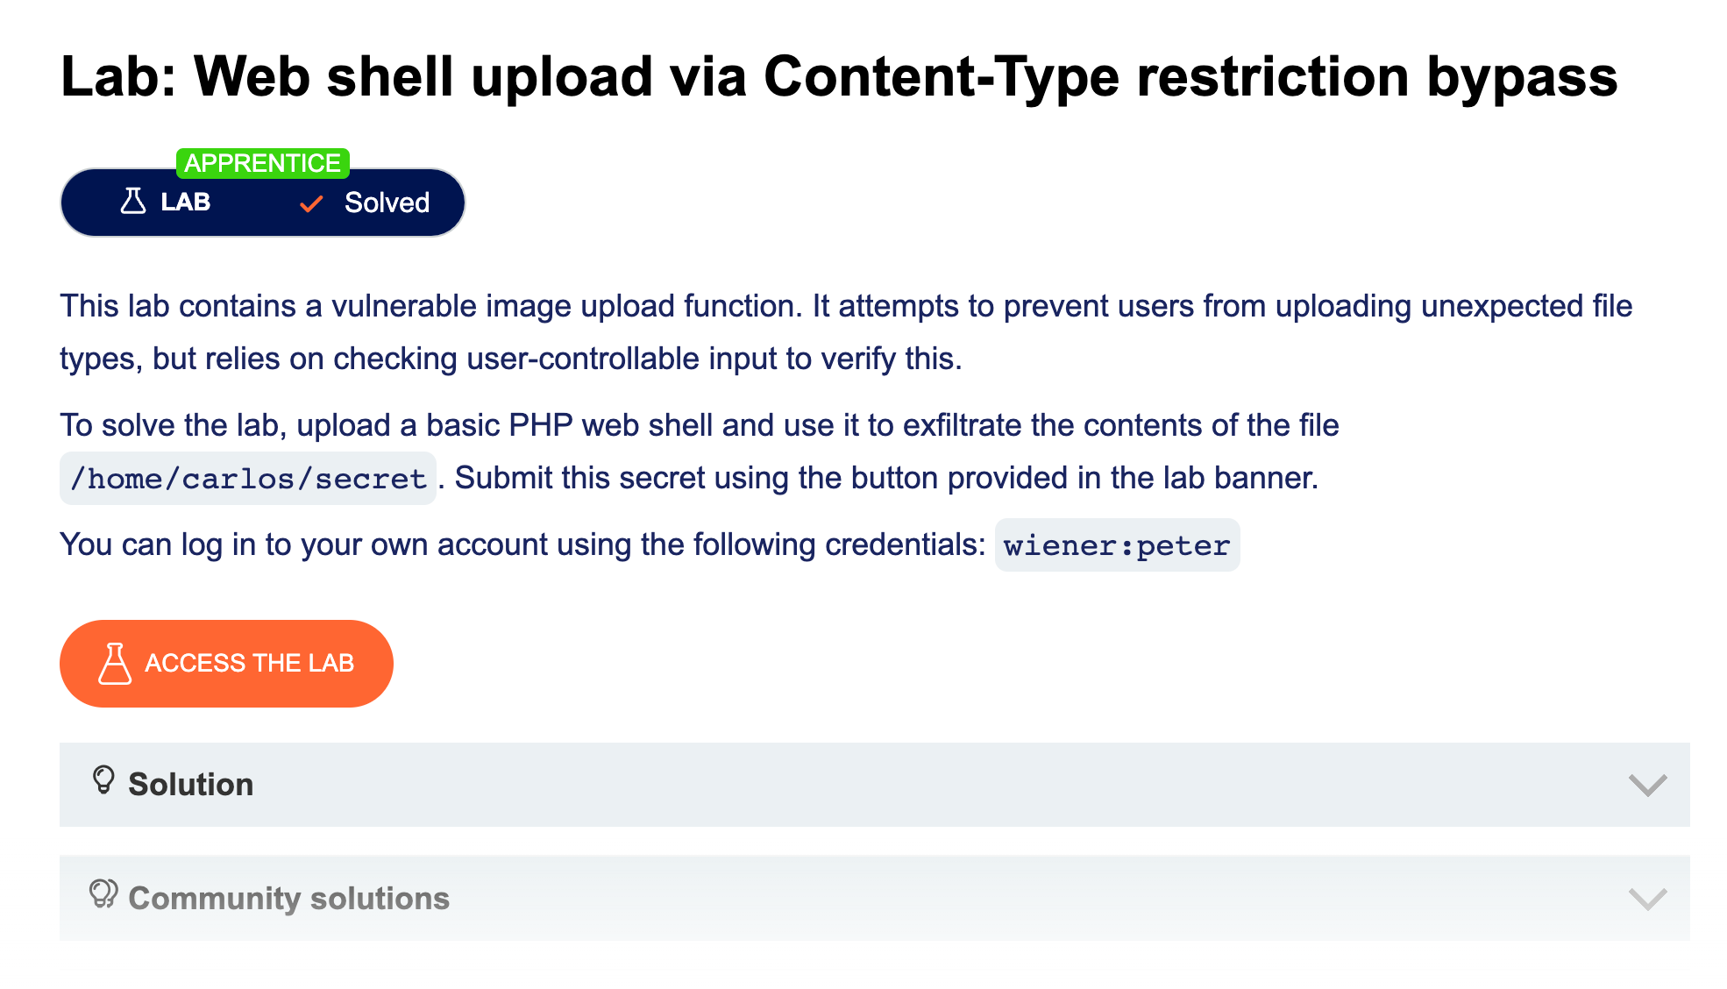Click the 'You can log in' text
Screen dimensions: 1727x989
click(x=522, y=544)
